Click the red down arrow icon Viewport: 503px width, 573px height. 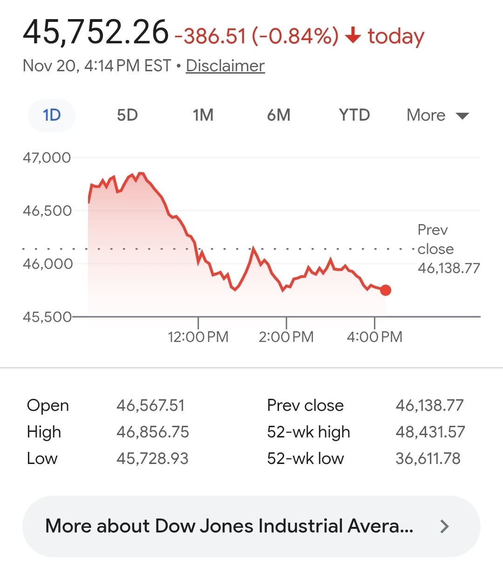click(353, 35)
